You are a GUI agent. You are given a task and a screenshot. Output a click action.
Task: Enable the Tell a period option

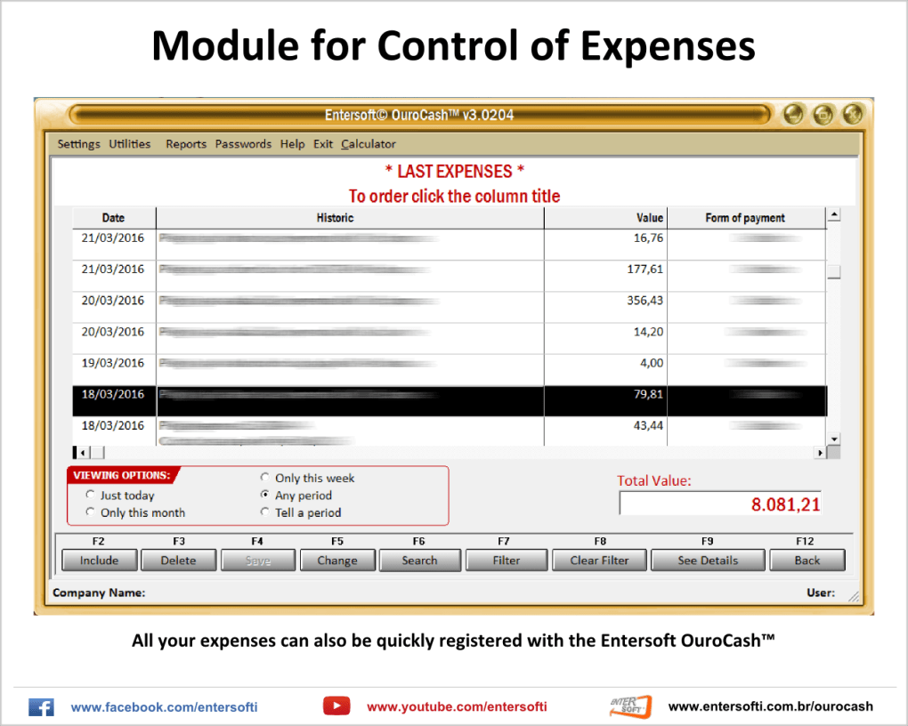[x=265, y=512]
